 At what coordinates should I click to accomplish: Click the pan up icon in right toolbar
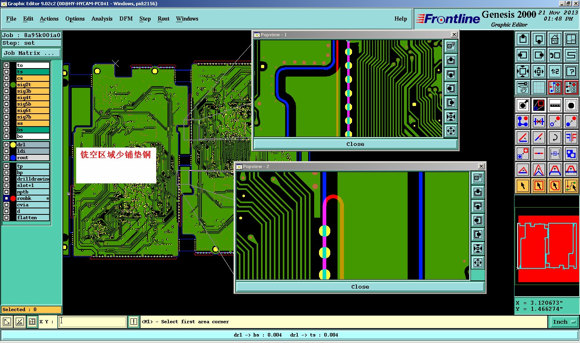coord(523,39)
